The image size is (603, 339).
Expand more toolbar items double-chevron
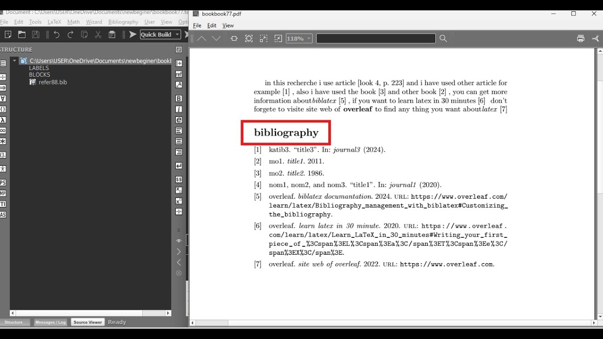[179, 230]
